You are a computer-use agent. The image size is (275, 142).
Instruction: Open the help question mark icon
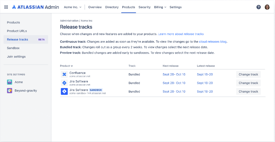258,7
